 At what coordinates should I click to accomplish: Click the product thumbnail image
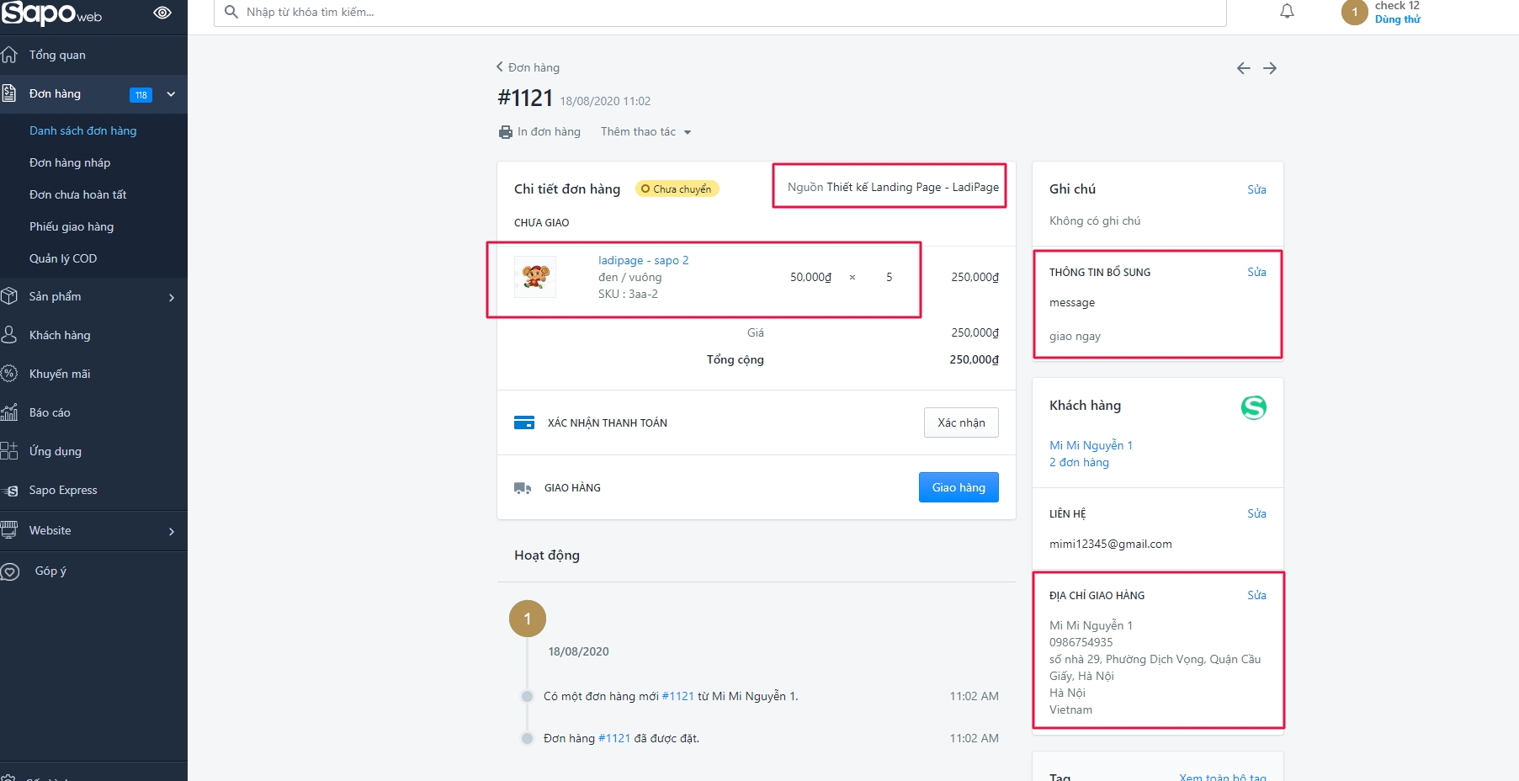[535, 277]
